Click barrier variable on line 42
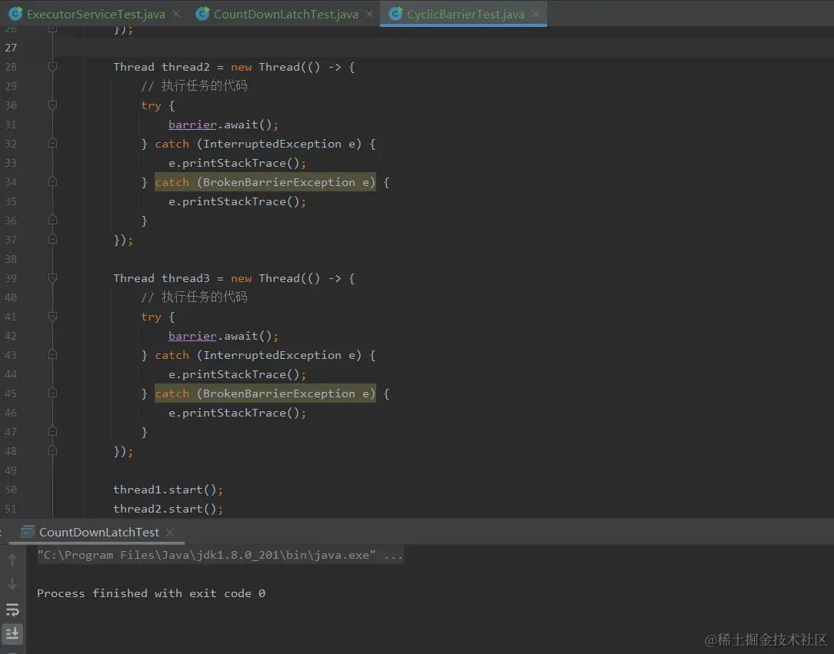Viewport: 834px width, 654px height. pos(192,337)
